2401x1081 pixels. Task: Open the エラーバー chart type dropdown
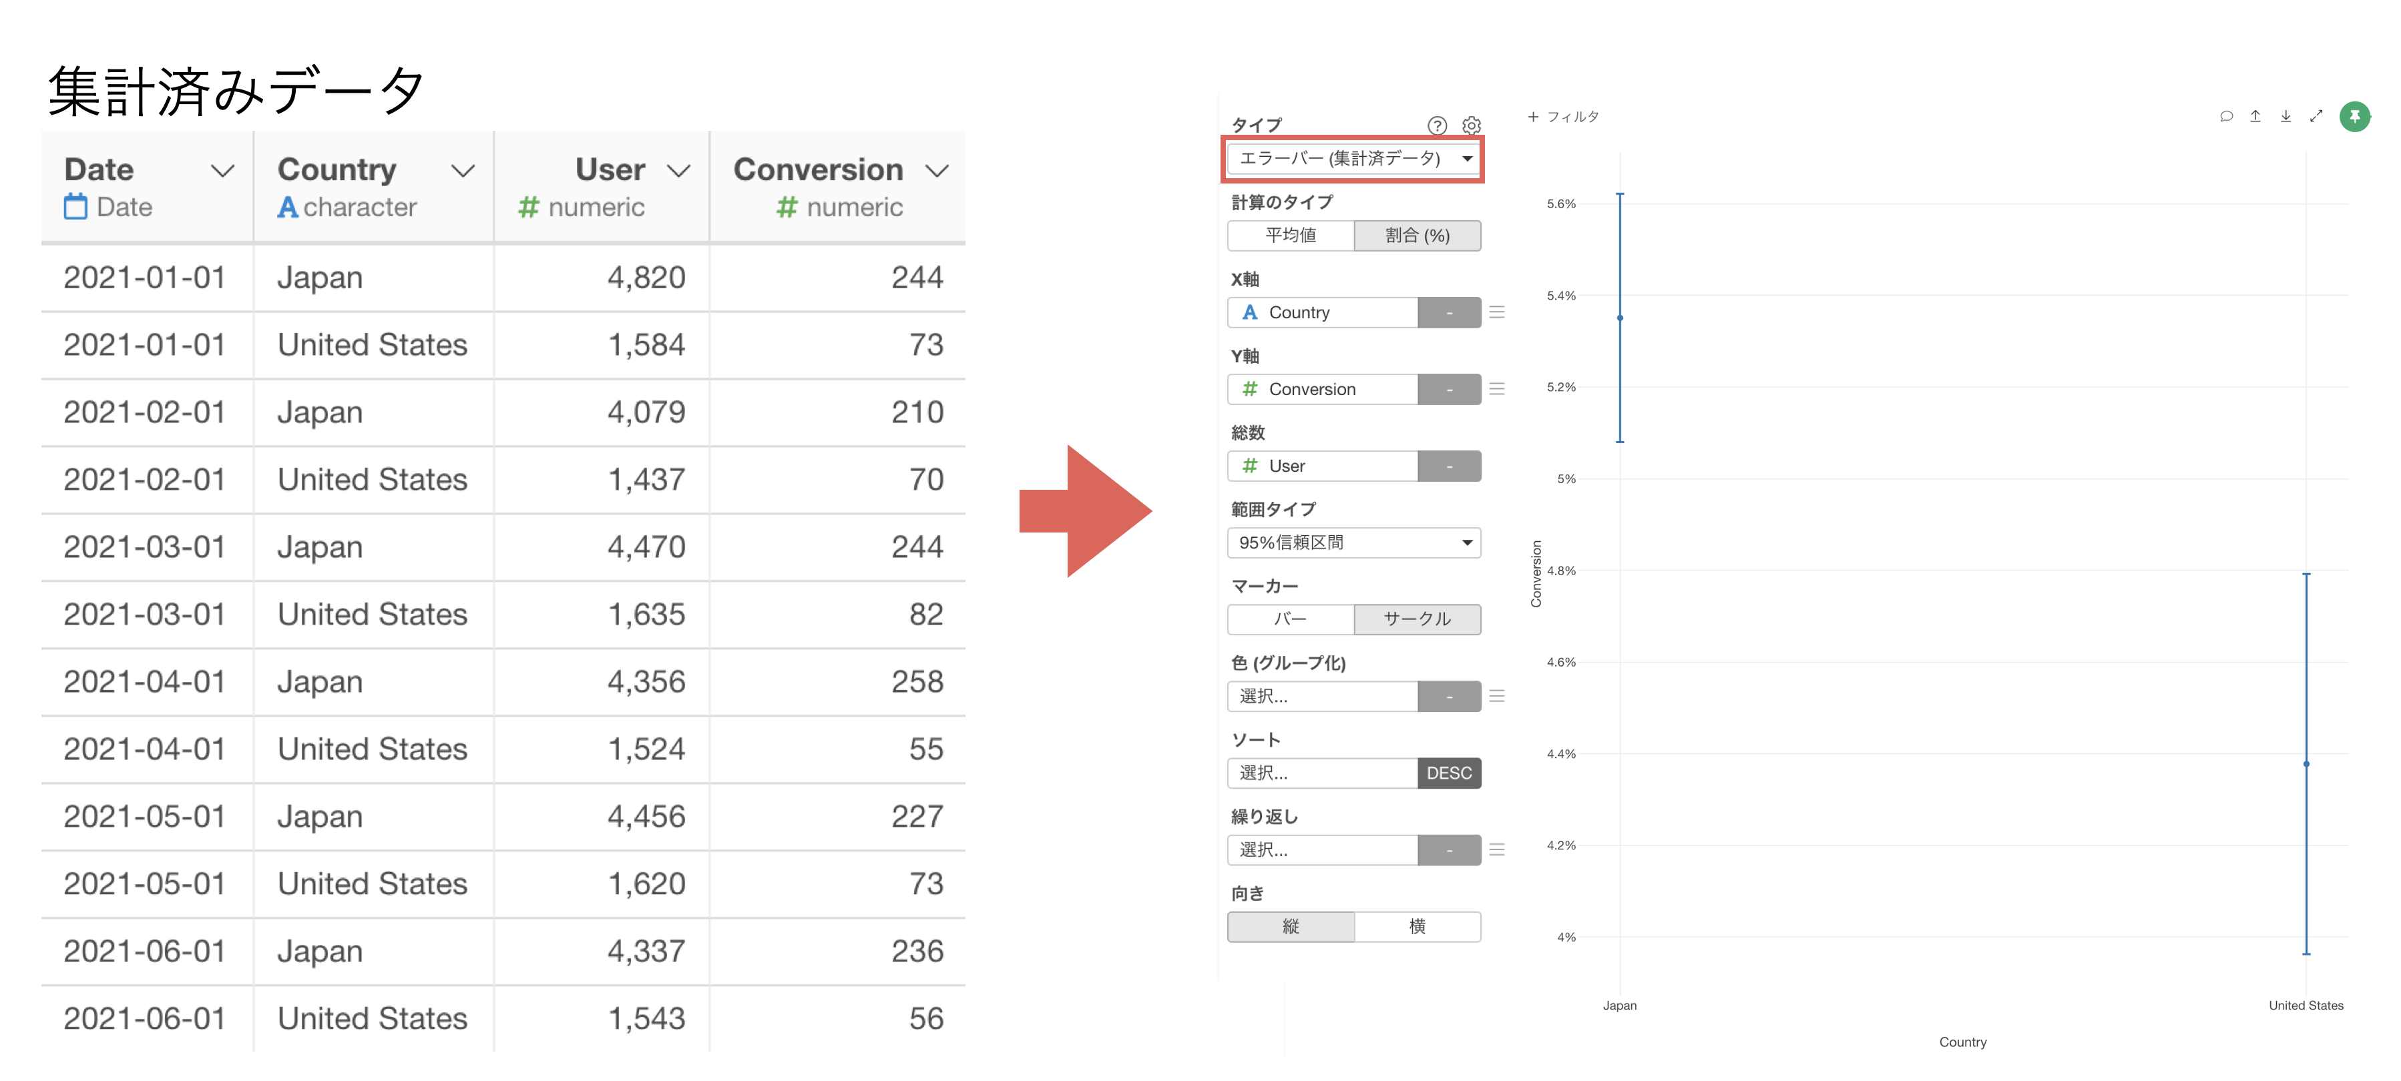point(1353,158)
